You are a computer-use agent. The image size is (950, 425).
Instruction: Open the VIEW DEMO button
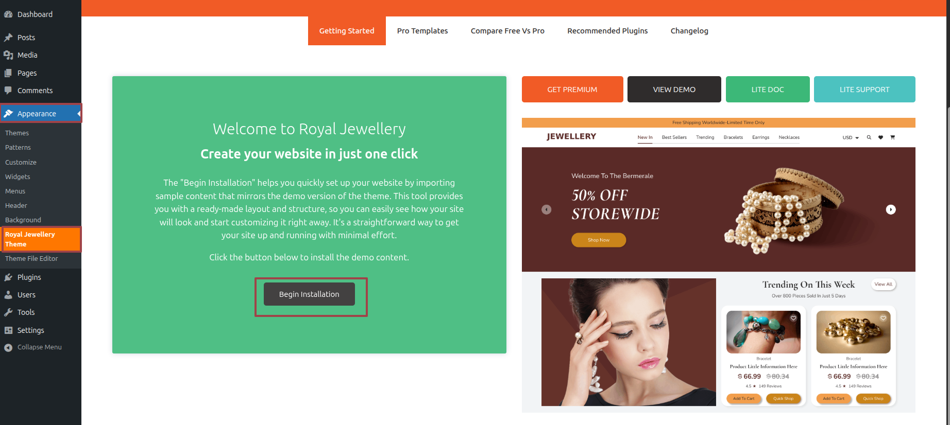tap(674, 90)
